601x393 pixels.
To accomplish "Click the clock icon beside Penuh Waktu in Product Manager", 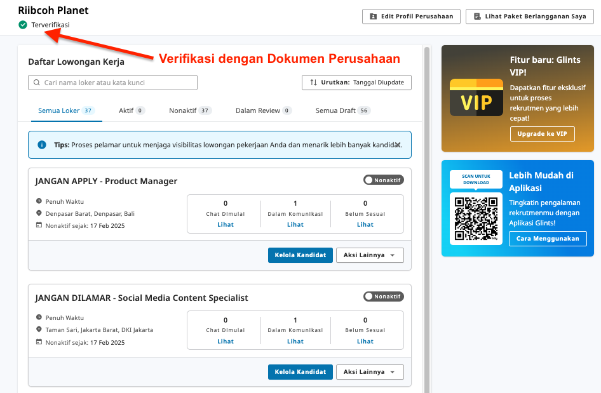I will [x=39, y=201].
